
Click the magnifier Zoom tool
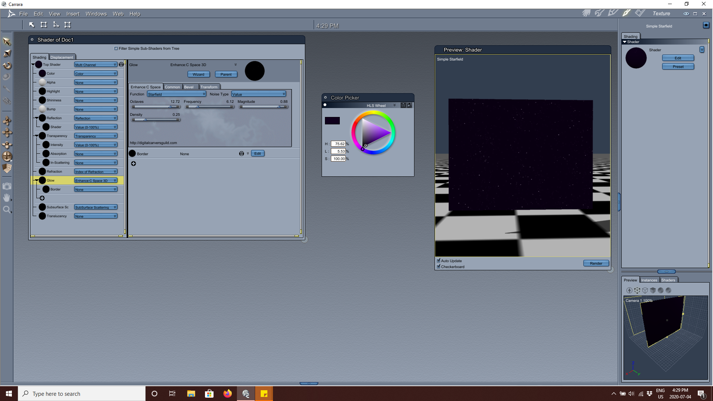pyautogui.click(x=7, y=210)
